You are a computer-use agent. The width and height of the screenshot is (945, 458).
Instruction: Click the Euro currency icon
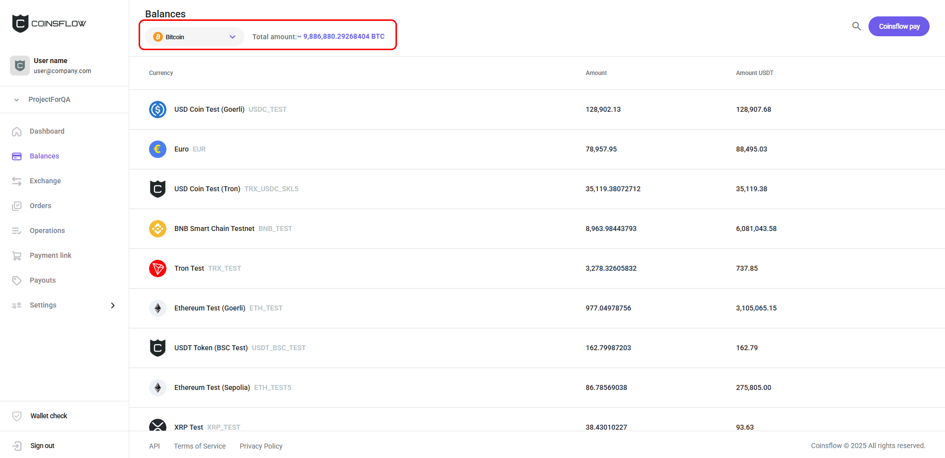[x=157, y=149]
